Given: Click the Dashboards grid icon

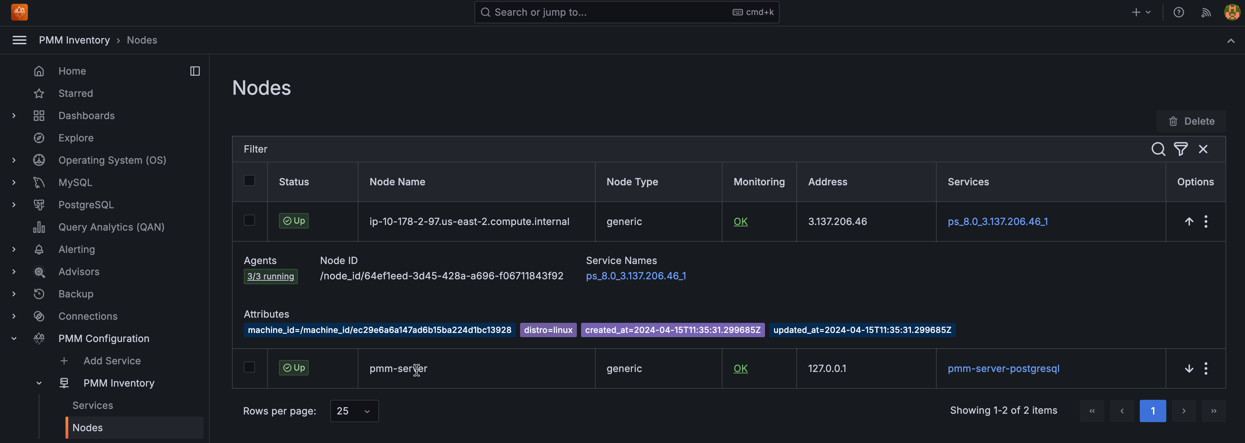Looking at the screenshot, I should pos(39,116).
